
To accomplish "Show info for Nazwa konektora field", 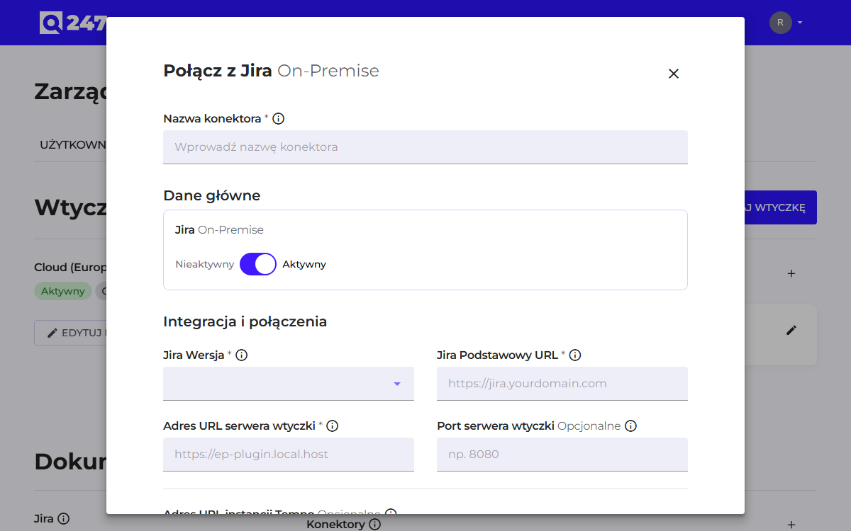I will pos(279,119).
